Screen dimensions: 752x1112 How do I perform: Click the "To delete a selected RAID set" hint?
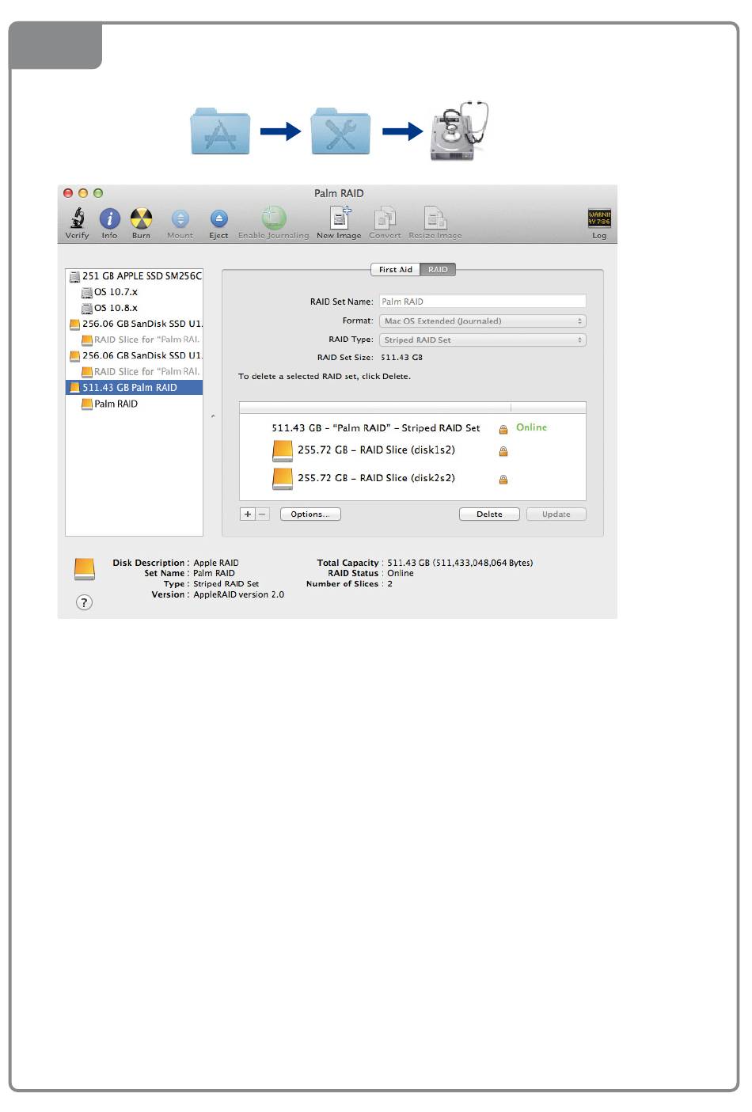tap(325, 377)
